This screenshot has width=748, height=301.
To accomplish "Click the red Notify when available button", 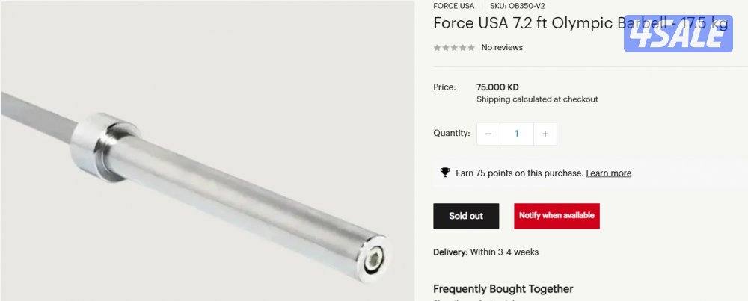I will click(557, 216).
